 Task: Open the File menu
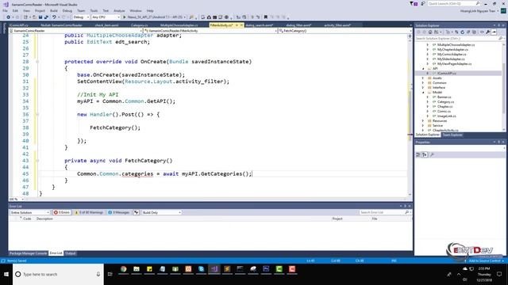point(6,10)
